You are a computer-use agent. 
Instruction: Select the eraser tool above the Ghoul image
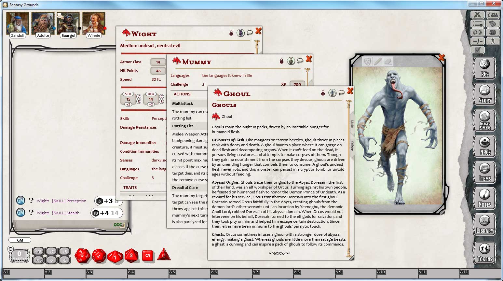[x=387, y=61]
